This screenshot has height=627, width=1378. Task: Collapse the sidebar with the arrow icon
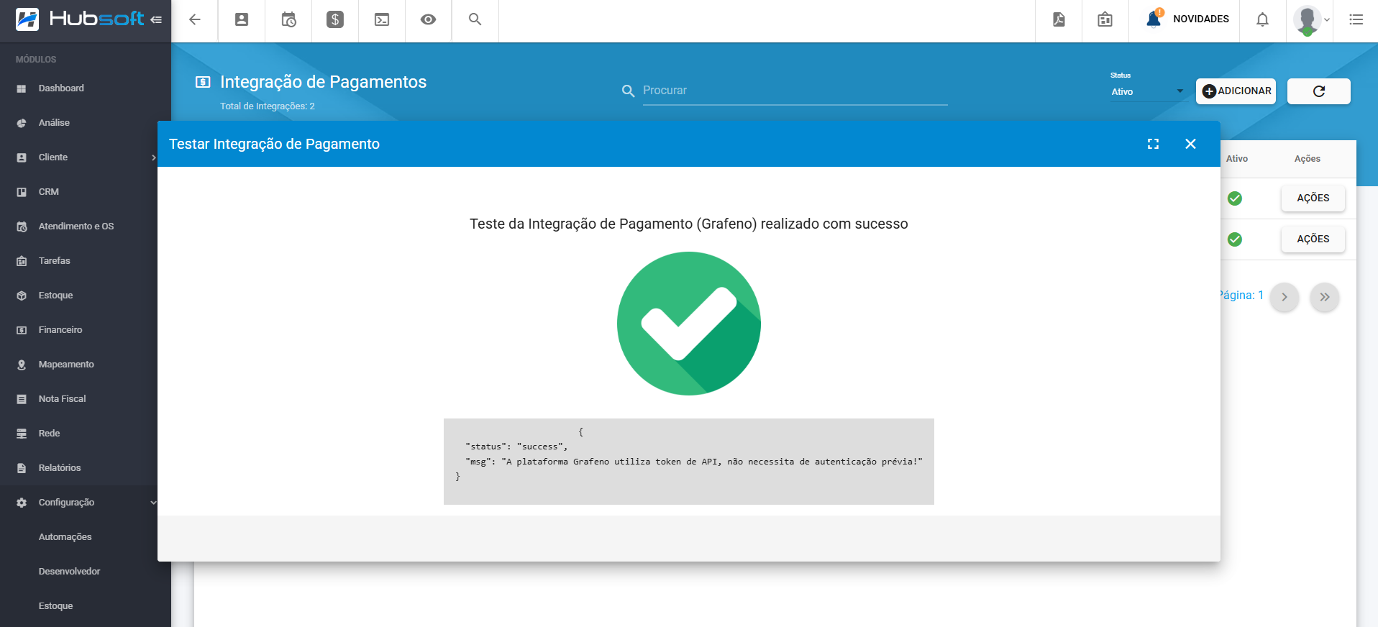tap(156, 19)
